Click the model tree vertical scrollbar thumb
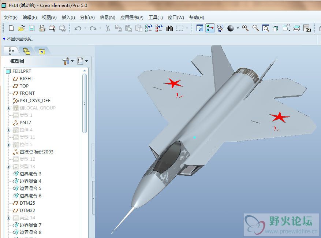The image size is (321, 238). (85, 103)
